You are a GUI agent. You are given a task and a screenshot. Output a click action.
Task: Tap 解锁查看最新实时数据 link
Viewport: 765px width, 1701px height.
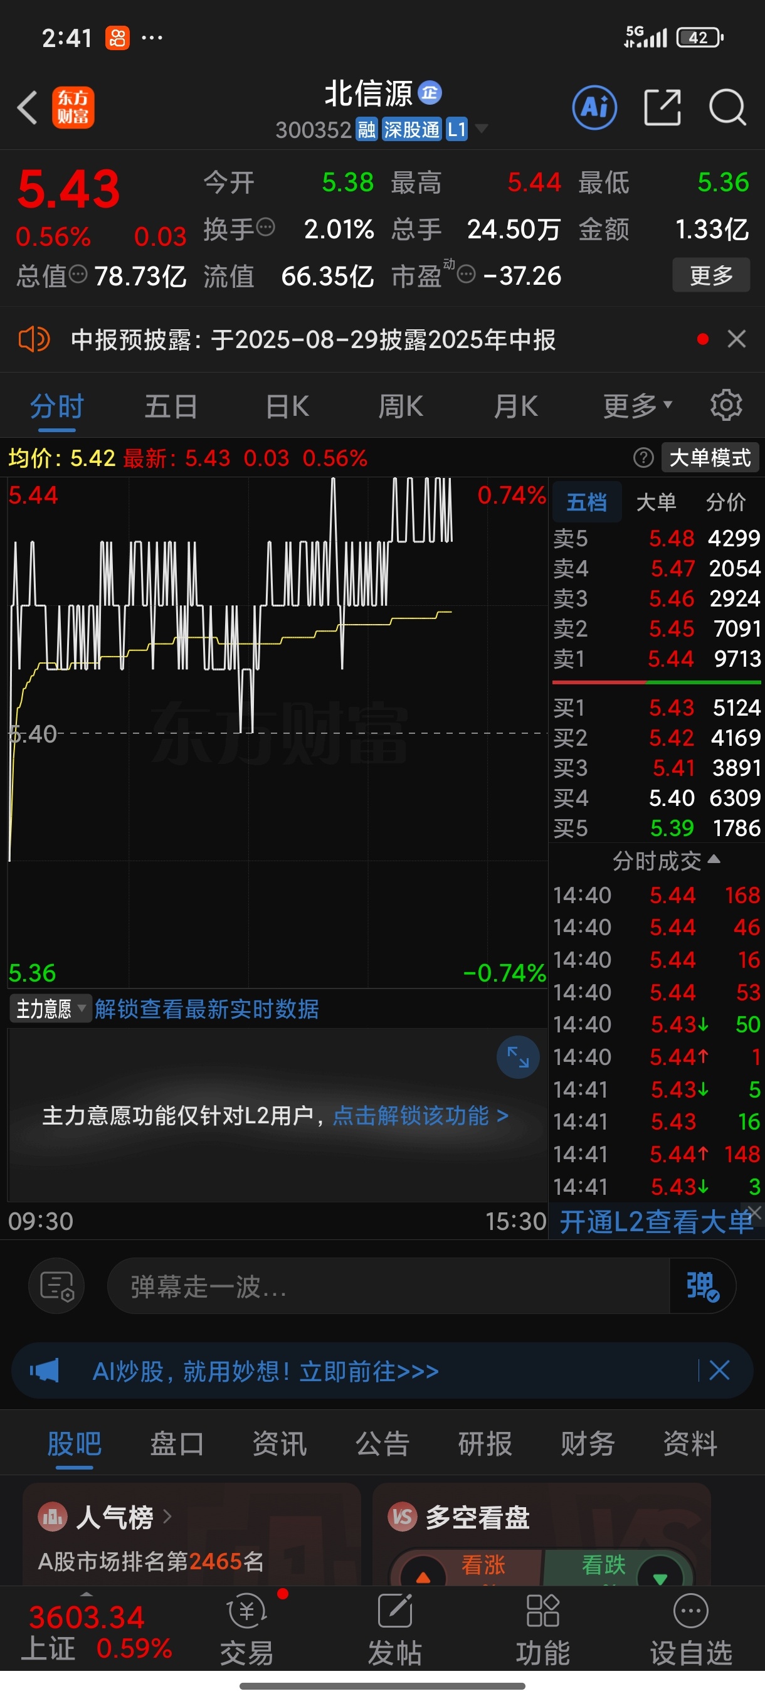click(x=206, y=1009)
